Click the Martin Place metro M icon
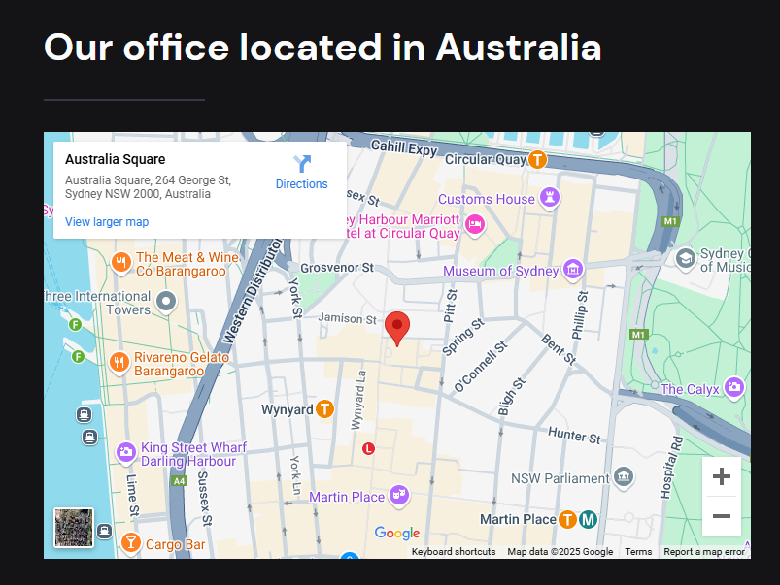Screen dimensions: 780x585 click(x=588, y=520)
